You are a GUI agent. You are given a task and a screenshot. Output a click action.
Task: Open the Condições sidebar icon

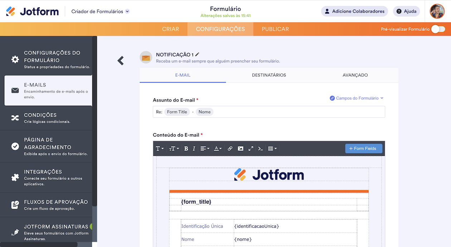click(15, 118)
